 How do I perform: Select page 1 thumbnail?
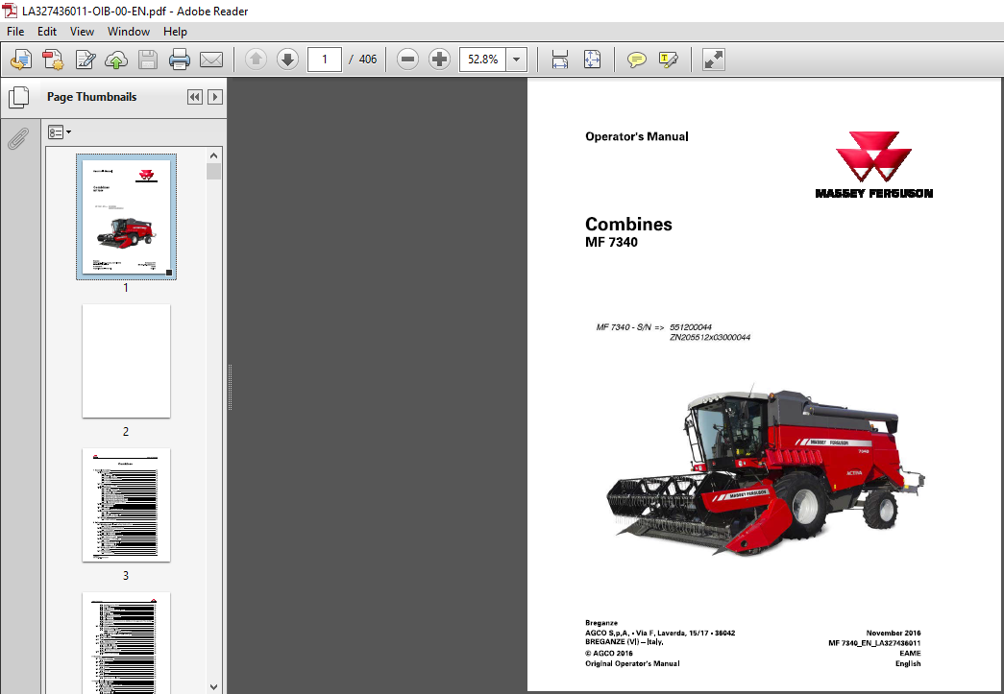point(126,217)
